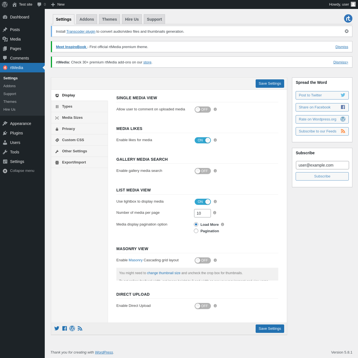Click the RSS feed icon in the footer bar

coord(80,328)
